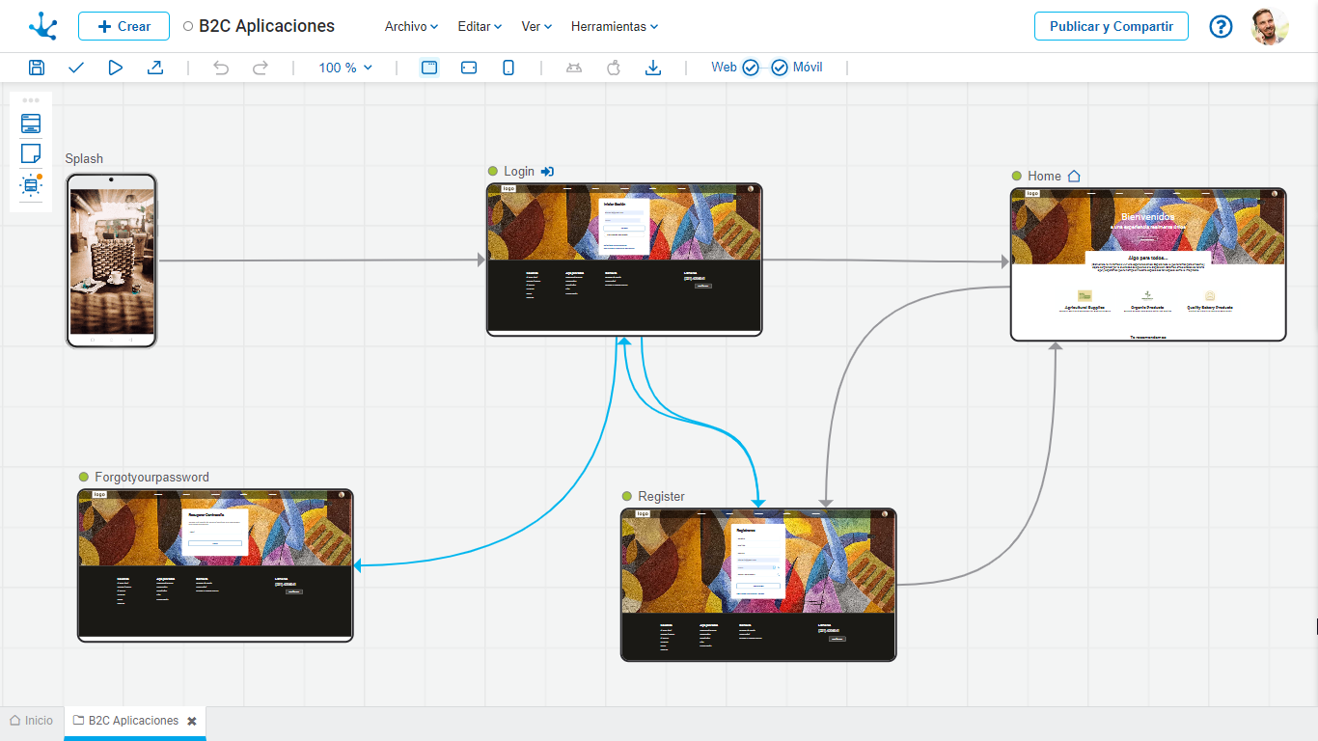Switch to the Inicio tab
Viewport: 1318px width, 741px height.
click(x=32, y=721)
